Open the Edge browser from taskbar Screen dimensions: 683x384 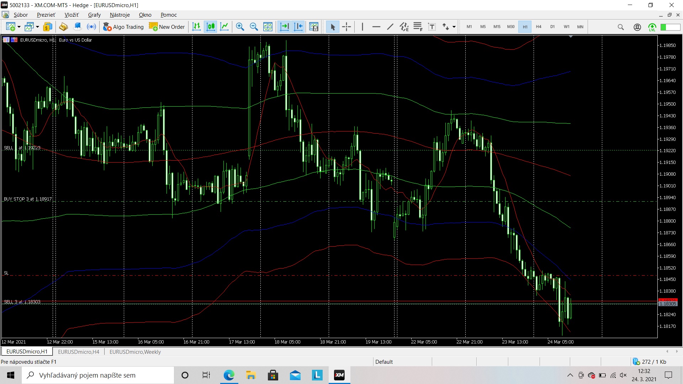pos(229,375)
